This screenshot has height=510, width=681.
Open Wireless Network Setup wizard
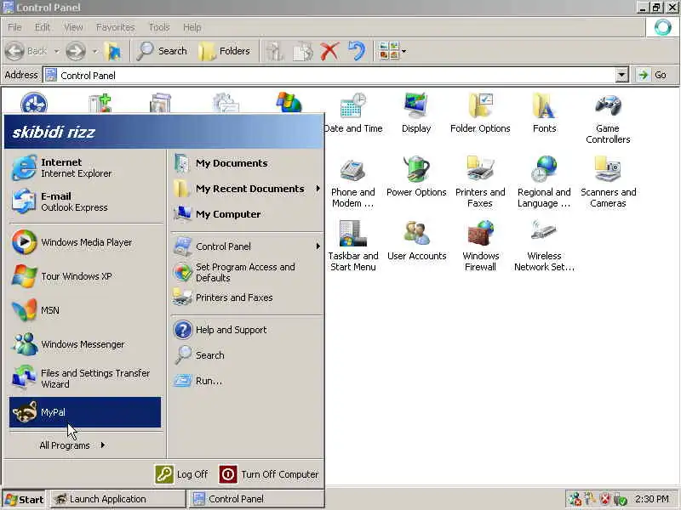544,246
